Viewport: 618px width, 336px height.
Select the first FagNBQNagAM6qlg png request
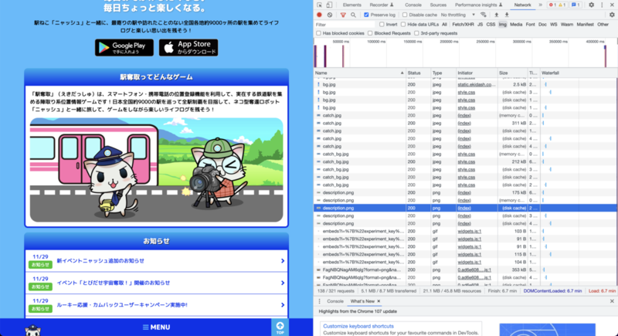465,270
